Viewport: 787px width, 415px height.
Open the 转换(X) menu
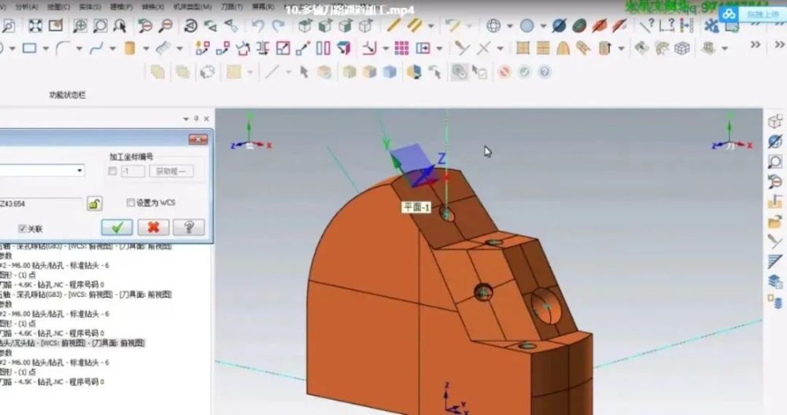tap(153, 7)
